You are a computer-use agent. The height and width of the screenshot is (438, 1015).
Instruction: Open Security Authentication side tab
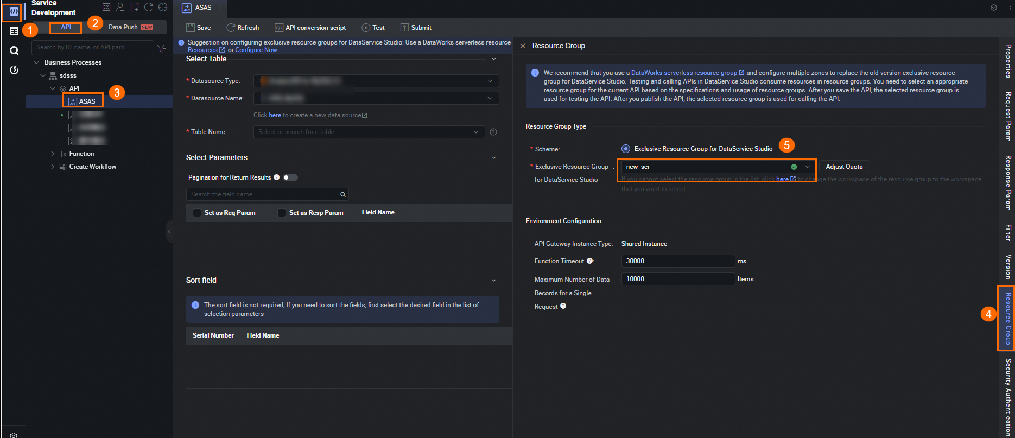click(x=1008, y=397)
